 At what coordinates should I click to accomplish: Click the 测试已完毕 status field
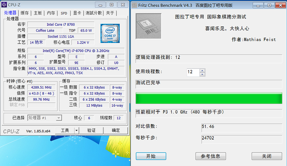tap(209, 84)
